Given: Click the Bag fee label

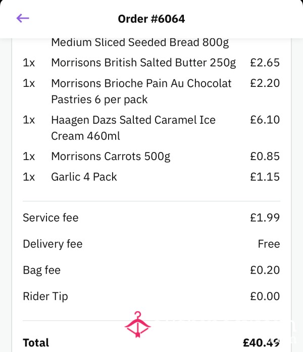Looking at the screenshot, I should 41,270.
